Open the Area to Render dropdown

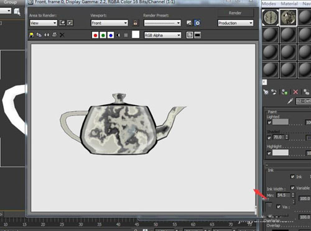point(44,23)
